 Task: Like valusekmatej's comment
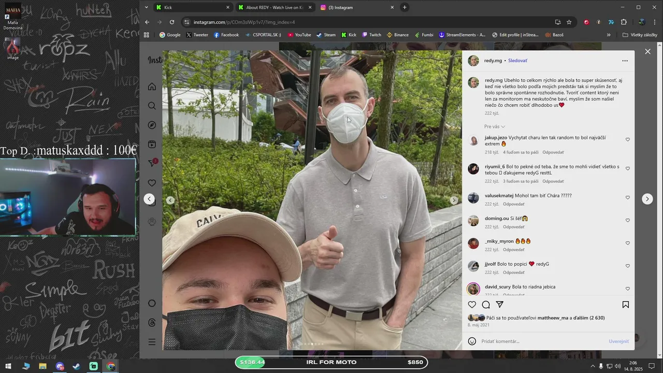[x=628, y=197]
